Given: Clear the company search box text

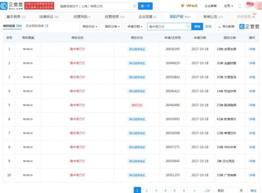Looking at the screenshot, I should [135, 6].
